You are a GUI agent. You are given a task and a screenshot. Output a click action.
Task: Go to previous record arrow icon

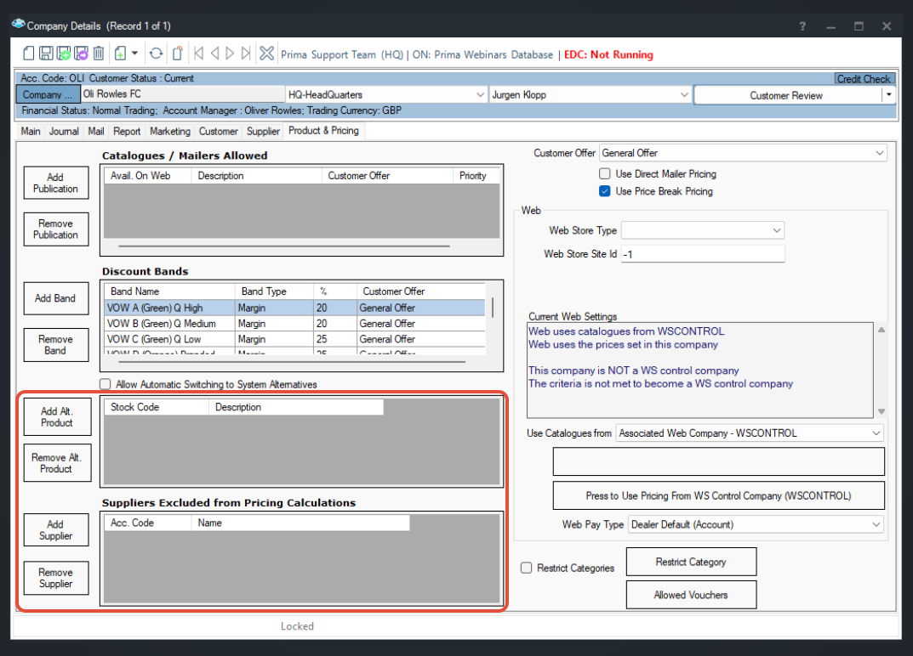click(215, 54)
